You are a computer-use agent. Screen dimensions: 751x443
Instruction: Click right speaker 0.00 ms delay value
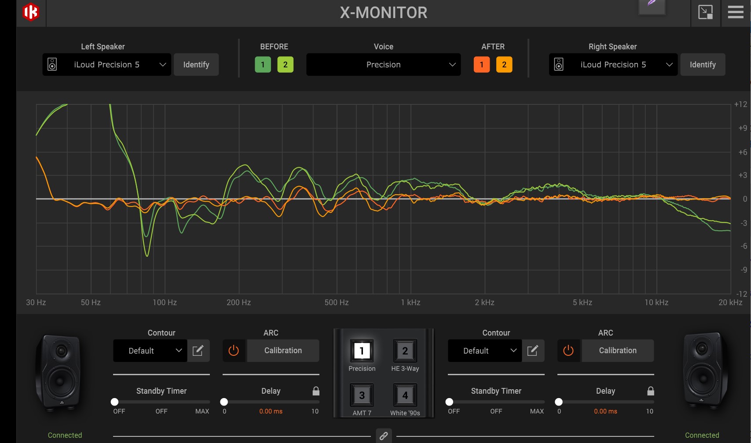click(606, 411)
